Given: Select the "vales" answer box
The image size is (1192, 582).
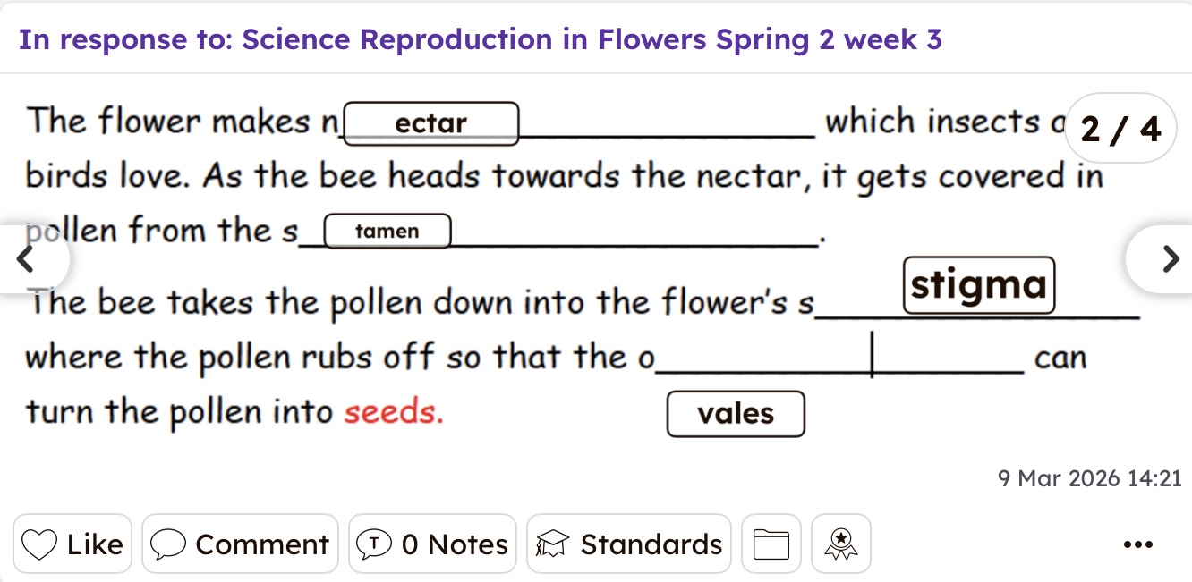Looking at the screenshot, I should click(x=736, y=413).
